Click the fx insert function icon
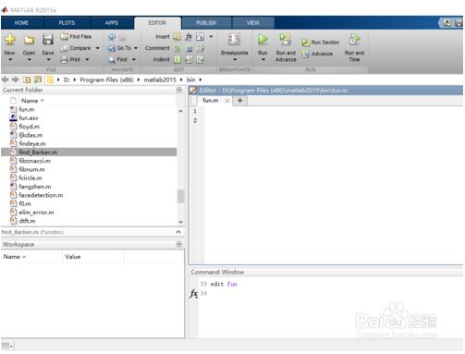This screenshot has height=354, width=465. click(189, 37)
